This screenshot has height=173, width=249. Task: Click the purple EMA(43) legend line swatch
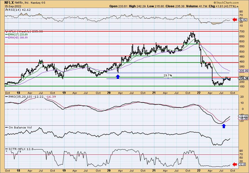coord(6,37)
